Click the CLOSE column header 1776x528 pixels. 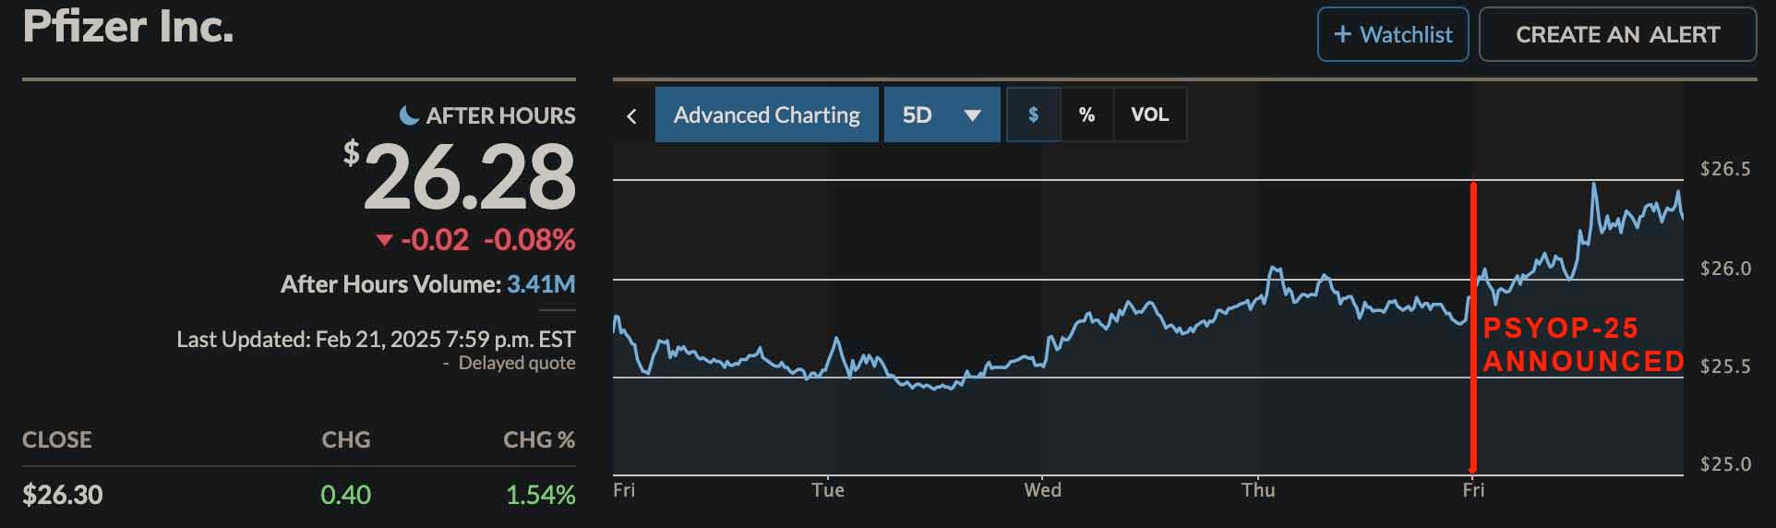click(x=57, y=439)
